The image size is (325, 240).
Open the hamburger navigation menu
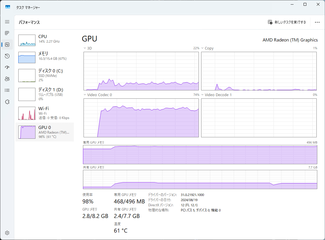7,22
